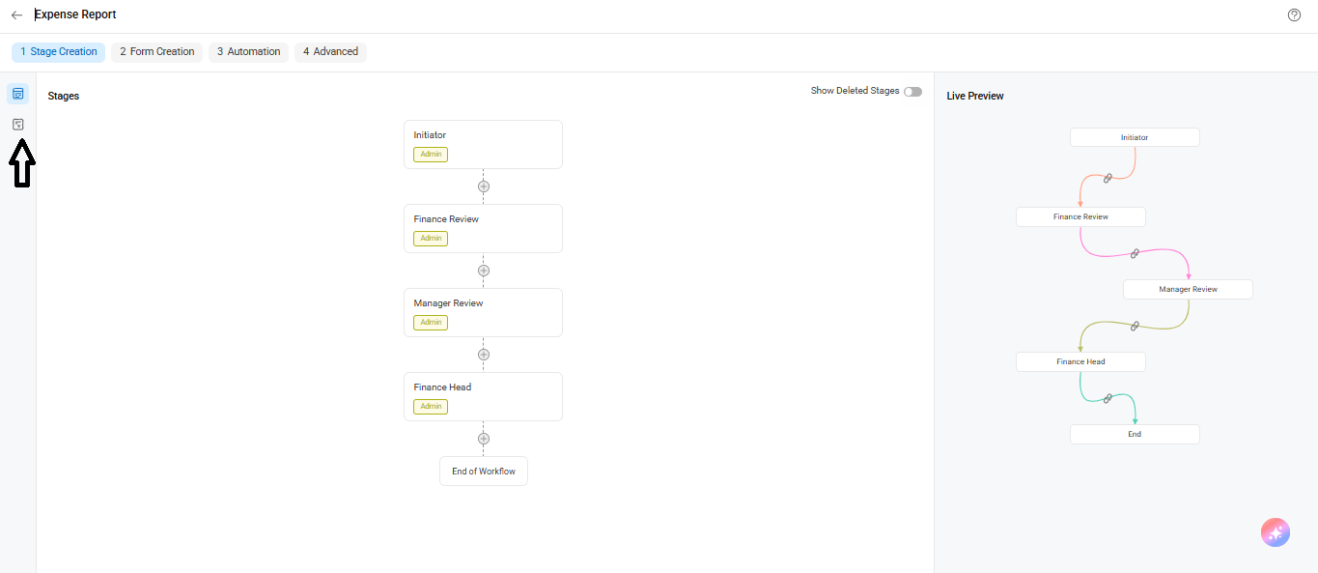Screen dimensions: 1318x573
Task: Open the second sidebar icon above the arrow
Action: tap(17, 125)
